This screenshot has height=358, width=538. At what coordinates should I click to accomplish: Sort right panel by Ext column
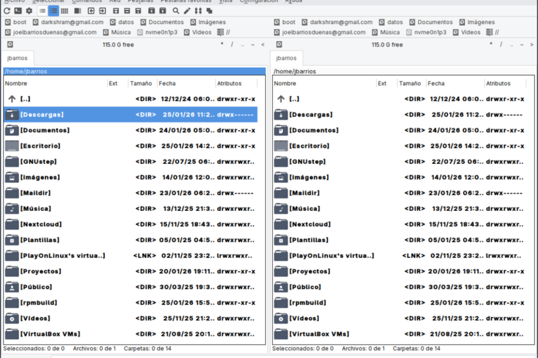[387, 83]
